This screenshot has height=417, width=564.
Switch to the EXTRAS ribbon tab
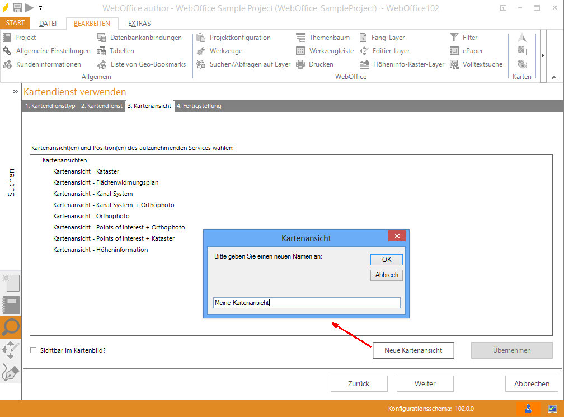tap(139, 24)
